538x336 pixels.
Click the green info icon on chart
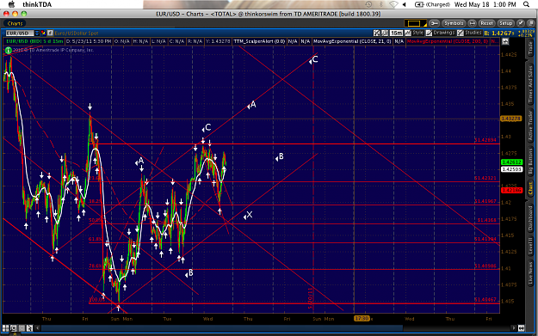point(9,50)
